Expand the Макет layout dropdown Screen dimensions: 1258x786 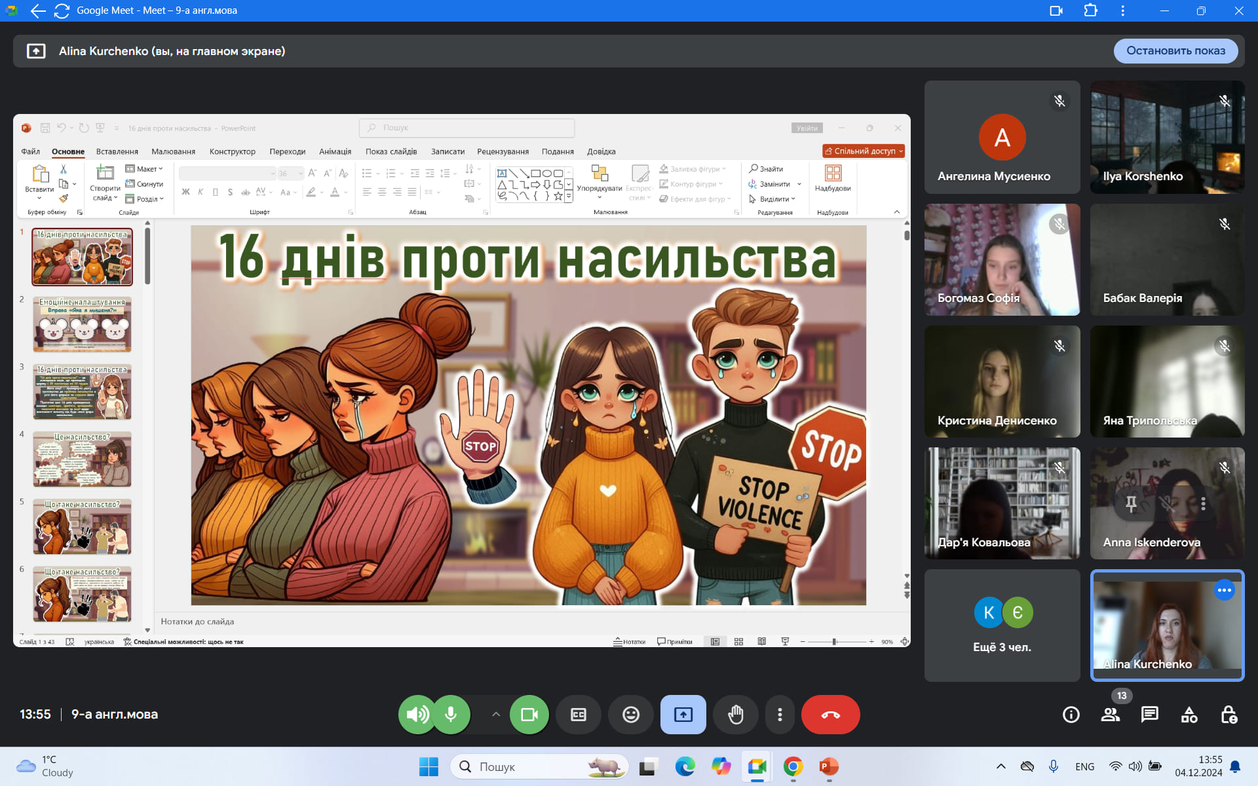pyautogui.click(x=145, y=169)
